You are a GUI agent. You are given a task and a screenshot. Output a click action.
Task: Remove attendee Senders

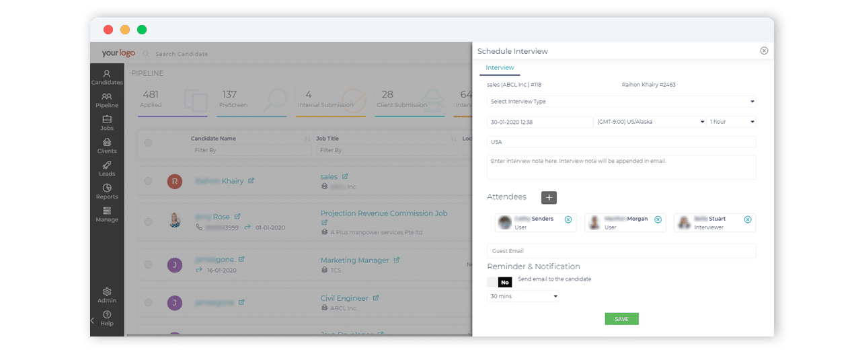[x=568, y=219]
